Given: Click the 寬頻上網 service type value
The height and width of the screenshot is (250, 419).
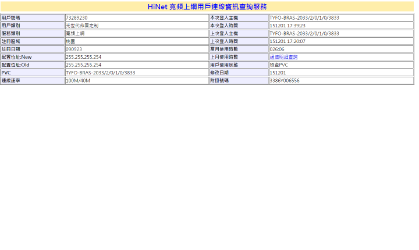Looking at the screenshot, I should [75, 33].
